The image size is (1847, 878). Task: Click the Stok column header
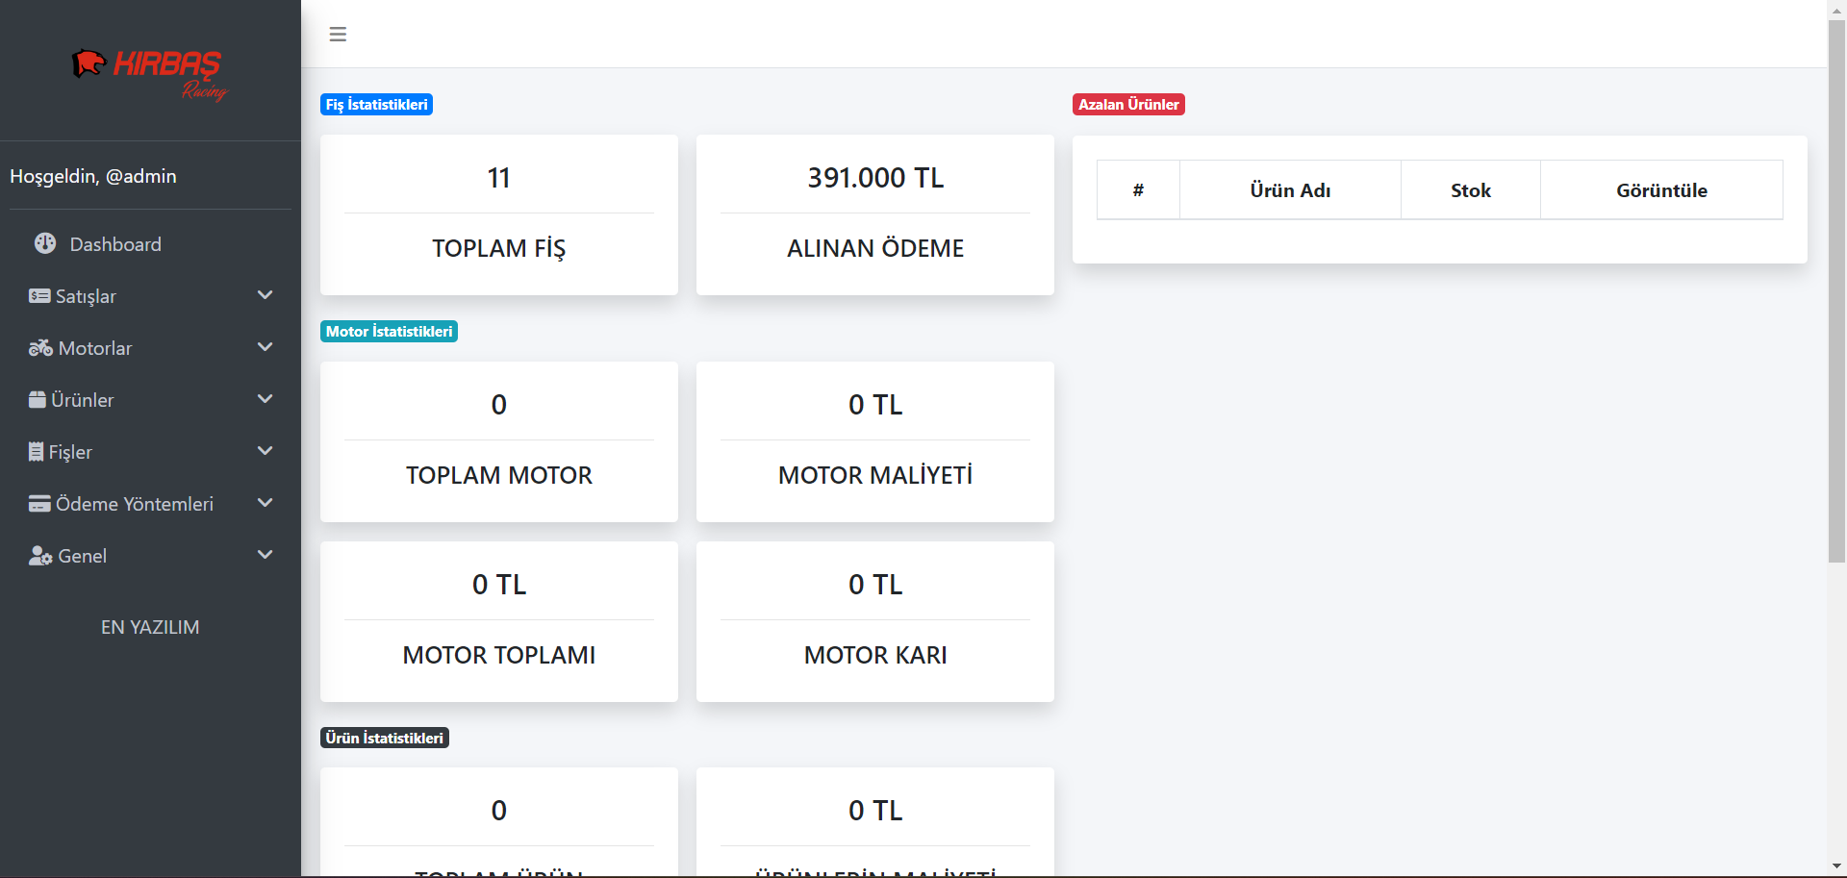tap(1470, 190)
